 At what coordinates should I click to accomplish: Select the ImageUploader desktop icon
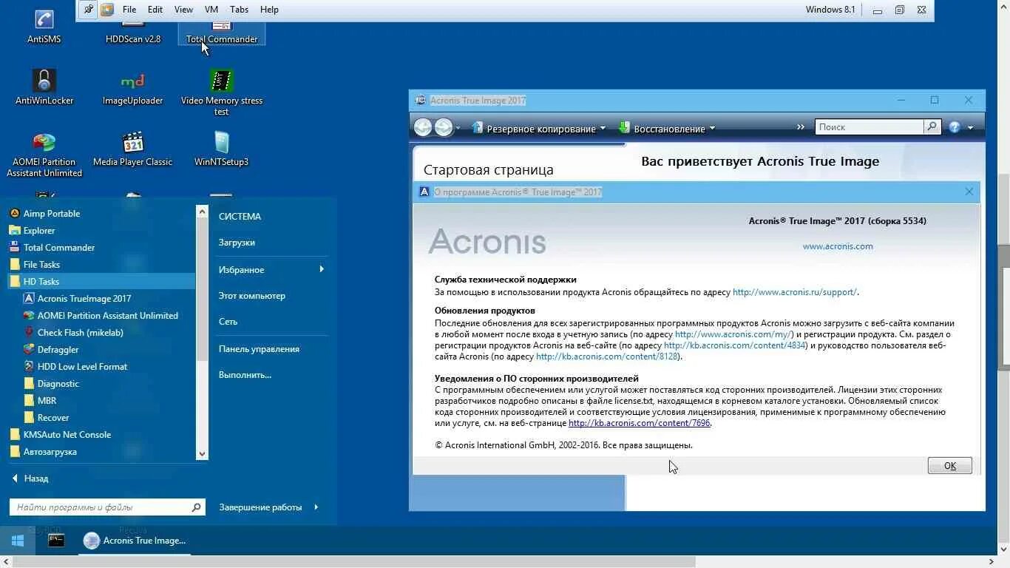coord(132,87)
